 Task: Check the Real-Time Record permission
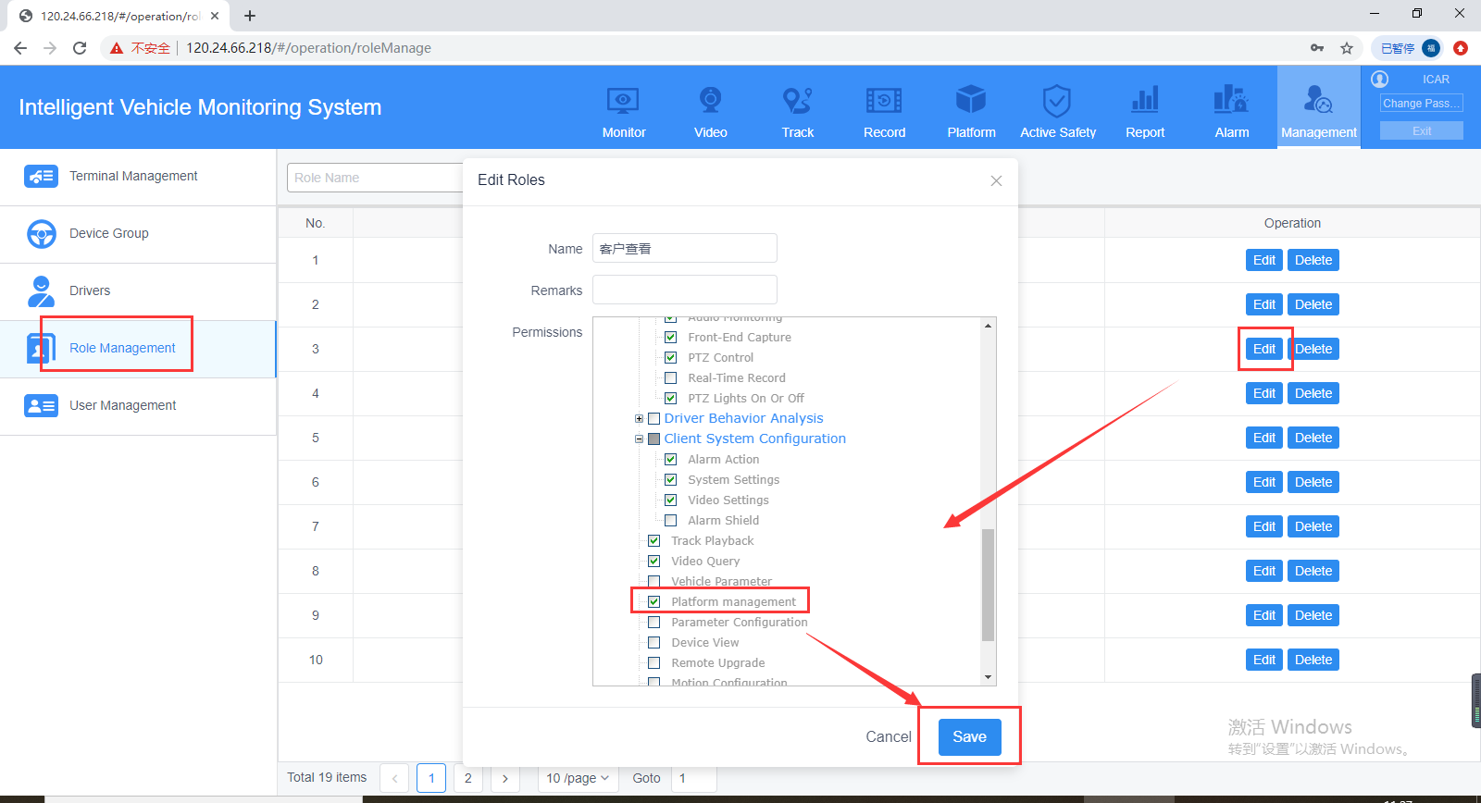(670, 378)
